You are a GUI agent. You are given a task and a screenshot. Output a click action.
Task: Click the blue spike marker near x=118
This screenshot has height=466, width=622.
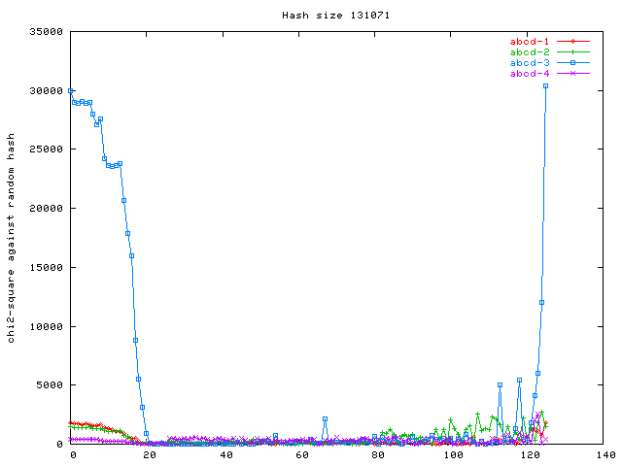(520, 381)
